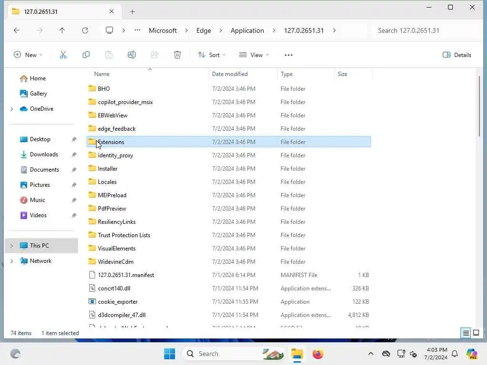Select the copilot_provider_msix folder
487x365 pixels.
pyautogui.click(x=229, y=102)
